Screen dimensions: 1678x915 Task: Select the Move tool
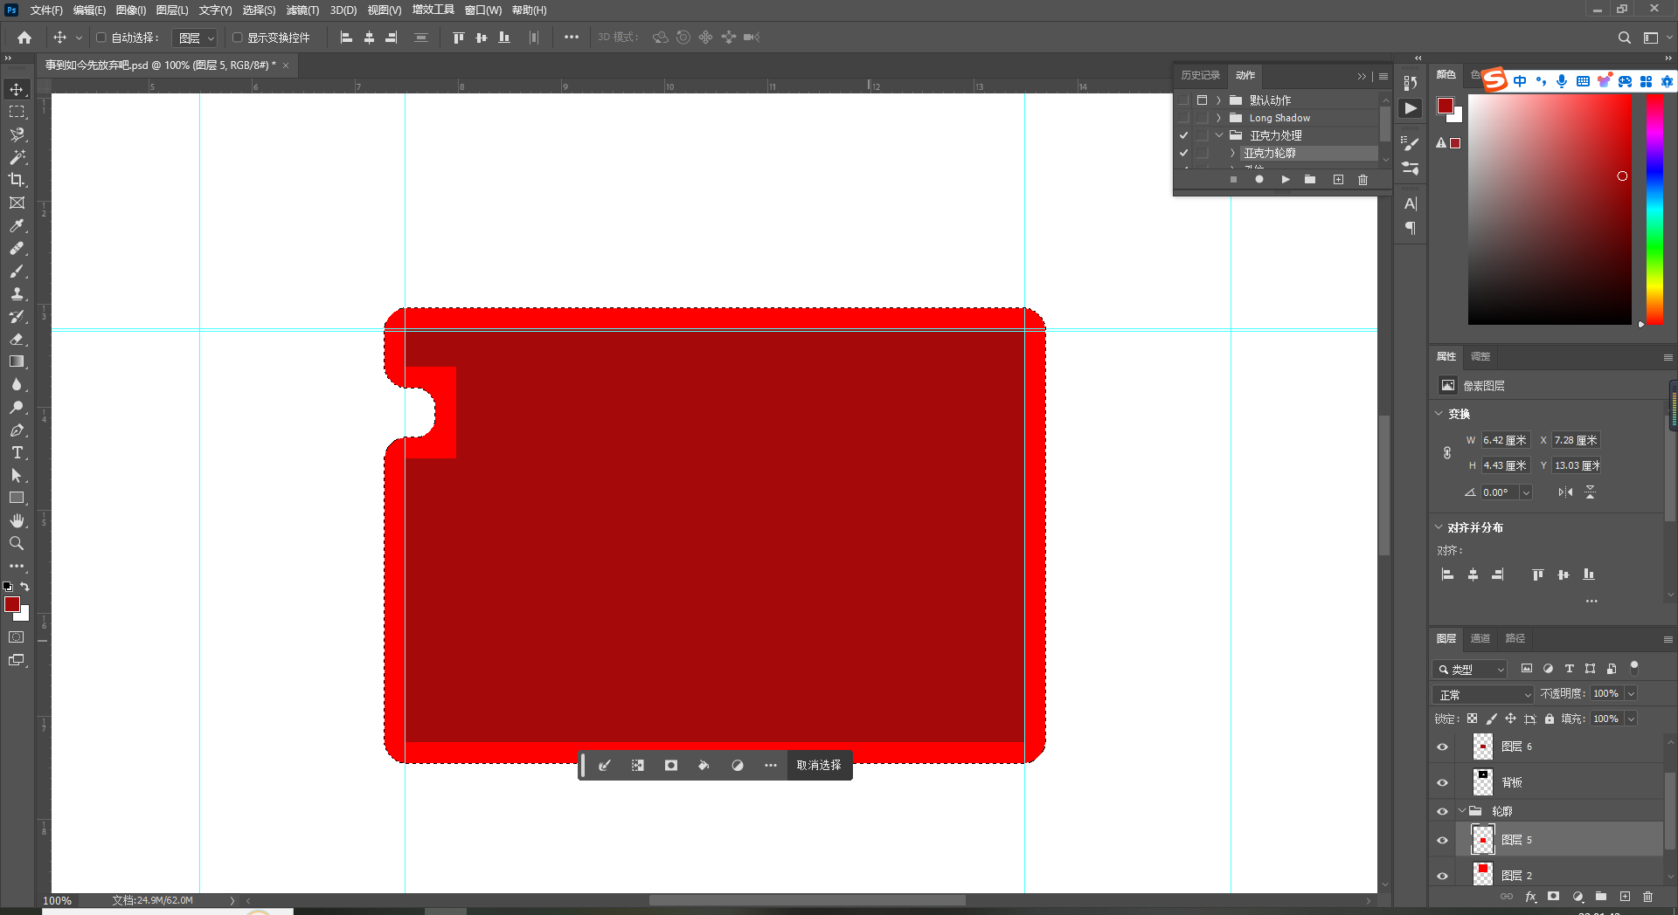pos(17,89)
